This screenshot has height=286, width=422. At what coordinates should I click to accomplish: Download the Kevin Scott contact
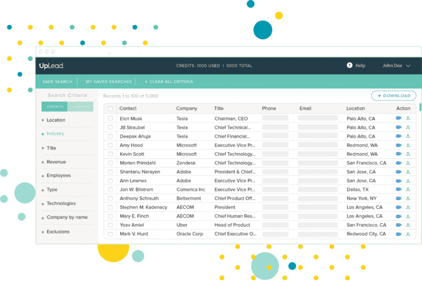[x=408, y=154]
